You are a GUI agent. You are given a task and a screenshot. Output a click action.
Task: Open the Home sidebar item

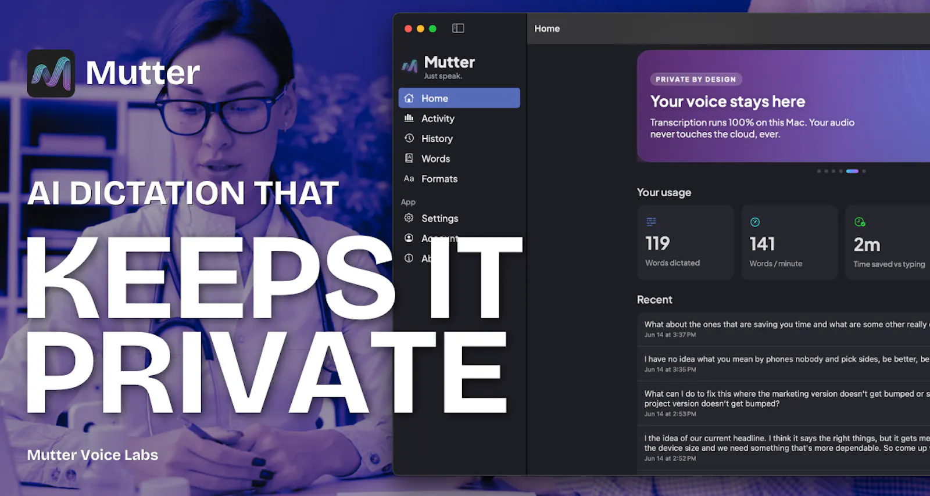(459, 98)
